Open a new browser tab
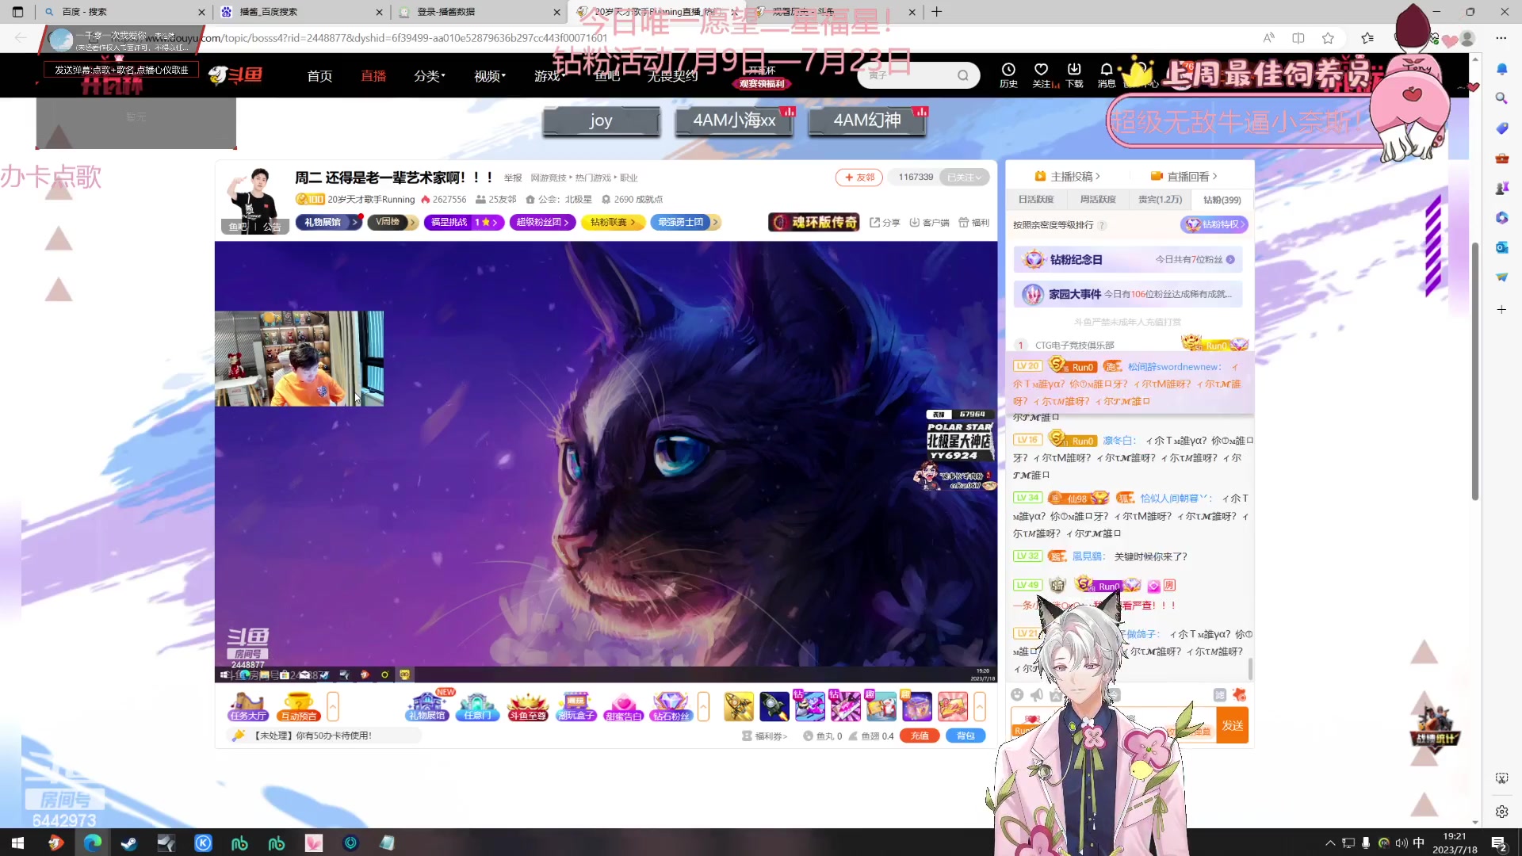The image size is (1522, 856). point(936,12)
